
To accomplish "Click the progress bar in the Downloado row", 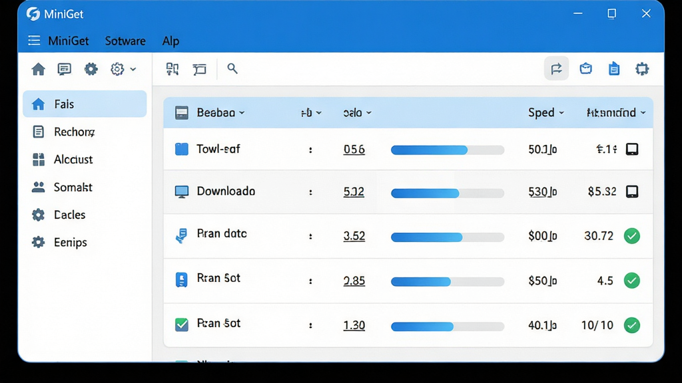I will 448,193.
